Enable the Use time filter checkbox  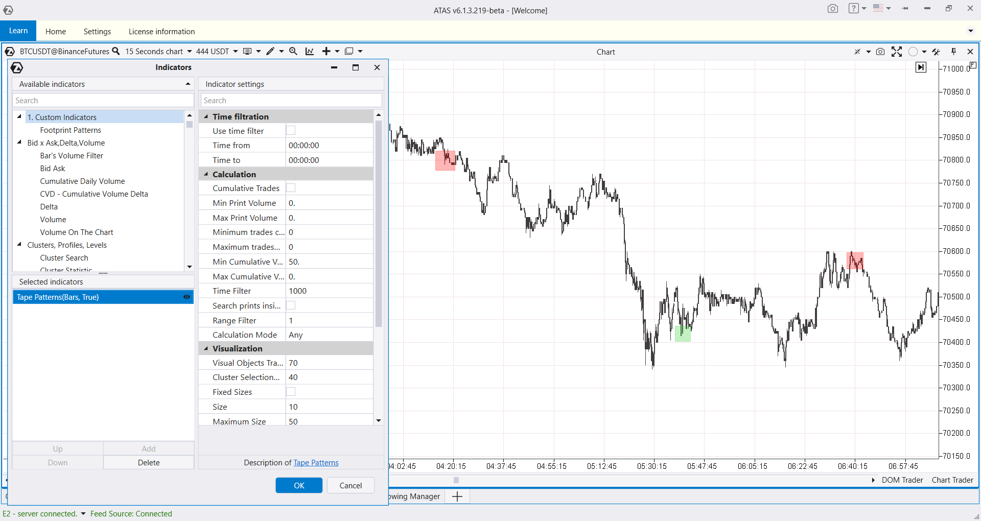click(291, 131)
